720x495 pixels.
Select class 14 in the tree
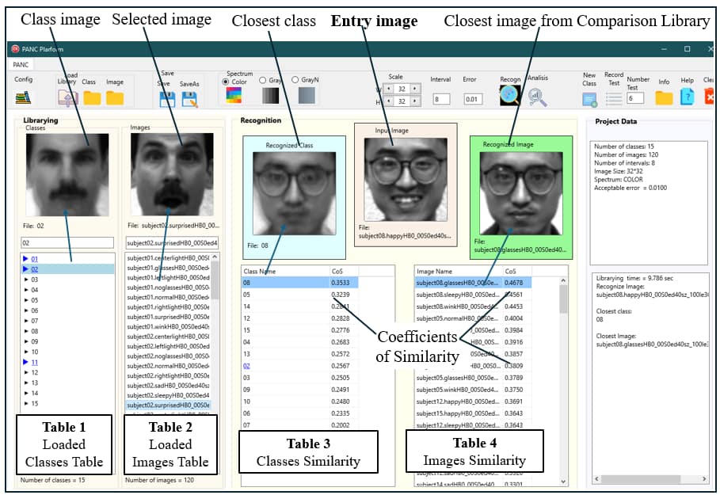coord(34,393)
